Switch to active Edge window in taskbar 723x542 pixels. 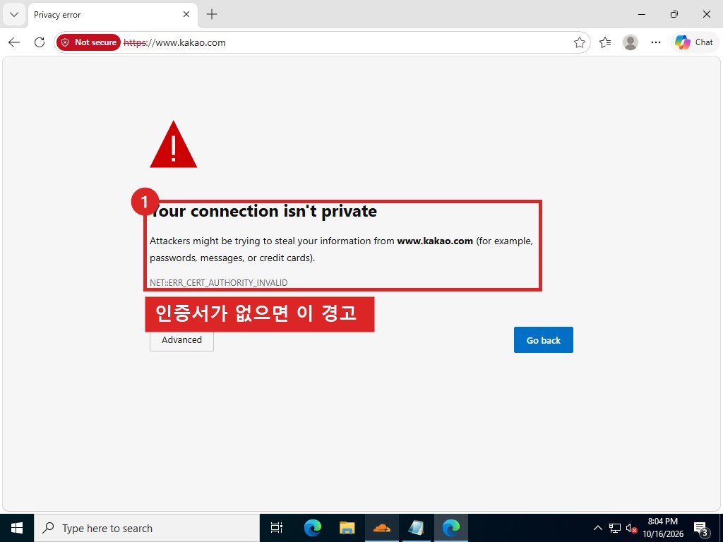coord(451,528)
